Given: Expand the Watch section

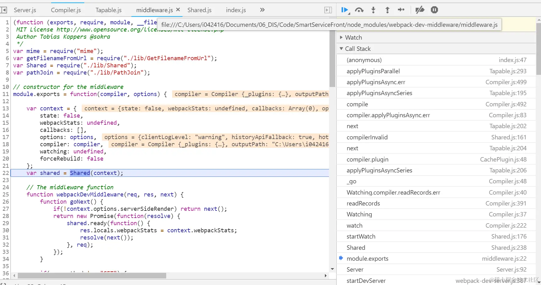Looking at the screenshot, I should (x=436, y=37).
